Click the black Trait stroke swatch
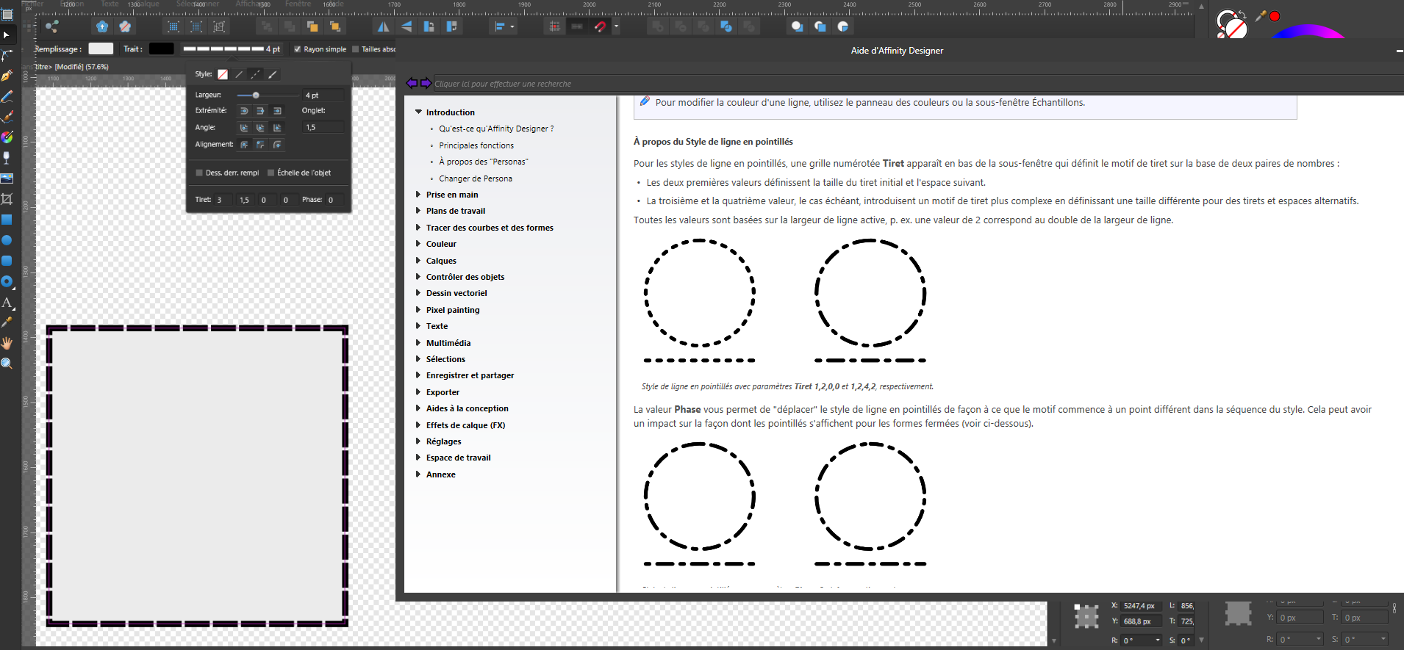This screenshot has height=650, width=1404. pos(161,48)
